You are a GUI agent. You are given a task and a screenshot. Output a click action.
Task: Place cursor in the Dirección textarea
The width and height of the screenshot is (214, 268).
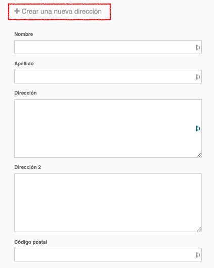coord(108,128)
